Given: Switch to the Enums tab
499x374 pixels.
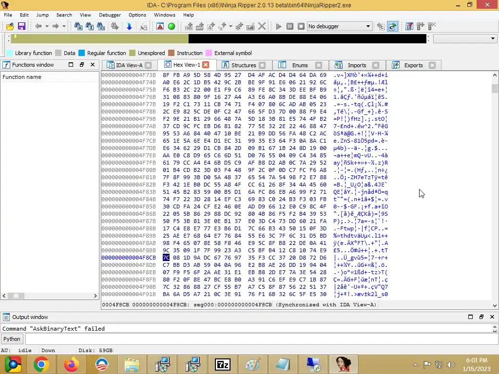Looking at the screenshot, I should (300, 65).
